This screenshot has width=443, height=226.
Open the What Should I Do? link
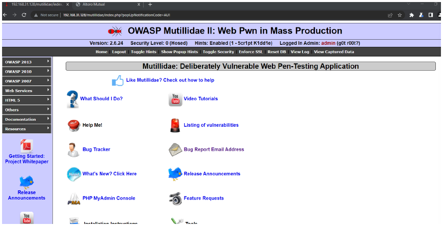(101, 99)
